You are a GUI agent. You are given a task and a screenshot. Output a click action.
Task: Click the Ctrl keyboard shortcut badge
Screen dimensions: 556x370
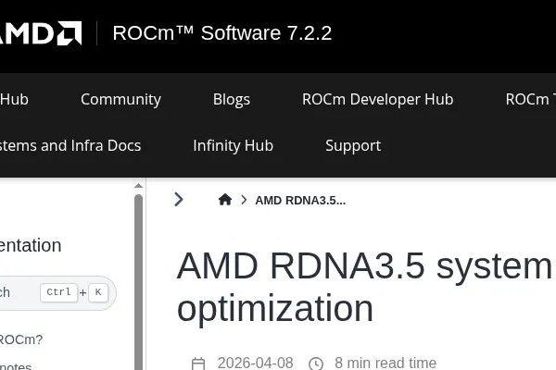coord(59,292)
